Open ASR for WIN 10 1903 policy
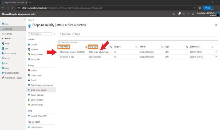 67,57
